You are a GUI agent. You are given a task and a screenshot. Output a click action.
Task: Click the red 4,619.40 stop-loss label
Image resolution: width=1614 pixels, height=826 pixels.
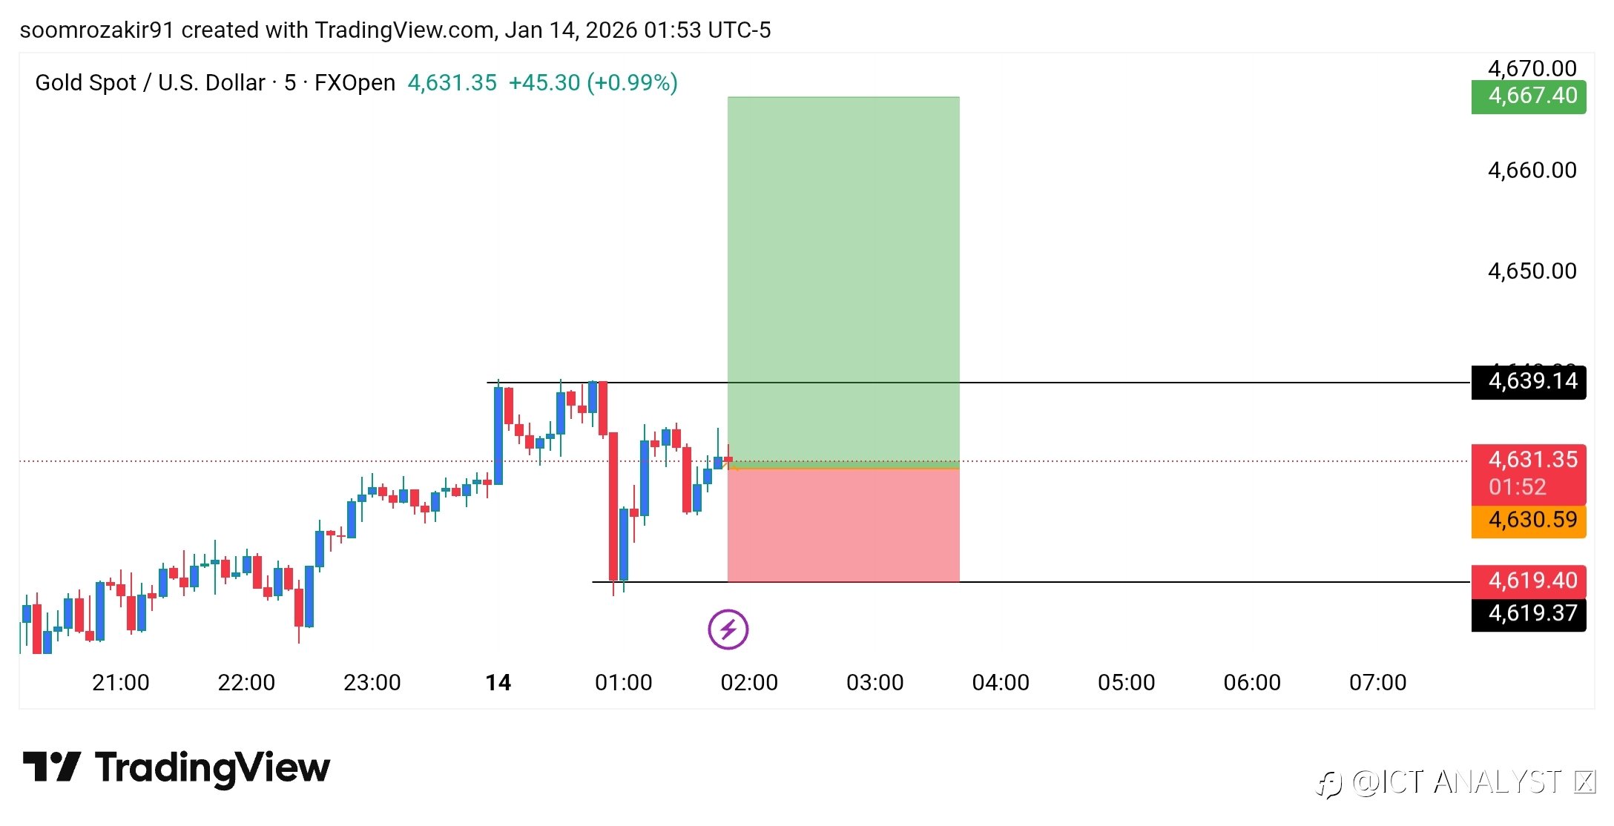click(x=1528, y=581)
